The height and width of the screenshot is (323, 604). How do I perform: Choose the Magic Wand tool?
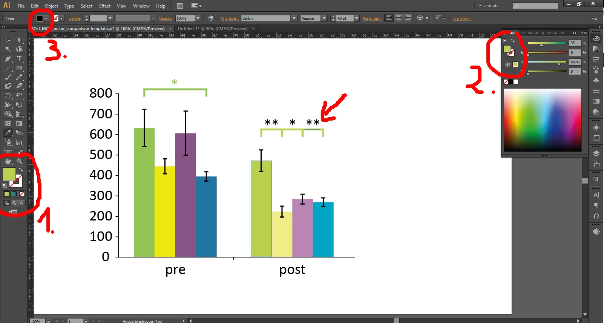[x=8, y=49]
